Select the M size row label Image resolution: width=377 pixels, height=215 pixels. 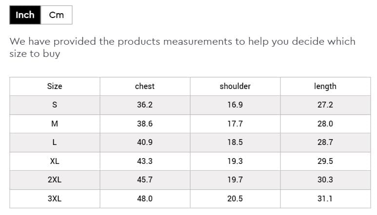(55, 124)
